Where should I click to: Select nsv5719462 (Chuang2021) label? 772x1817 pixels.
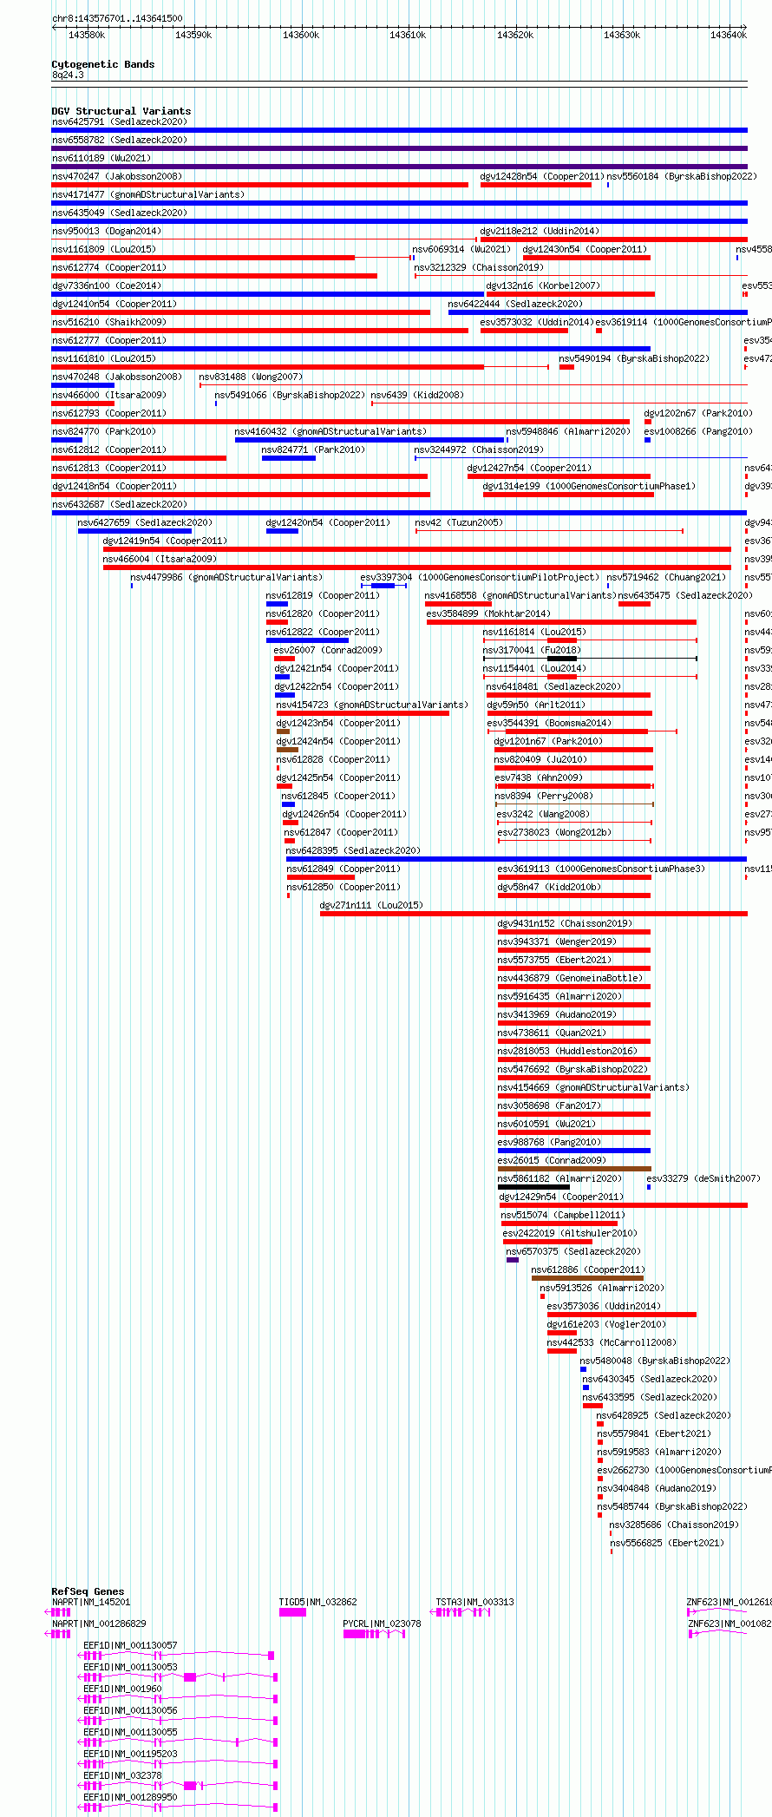click(666, 577)
